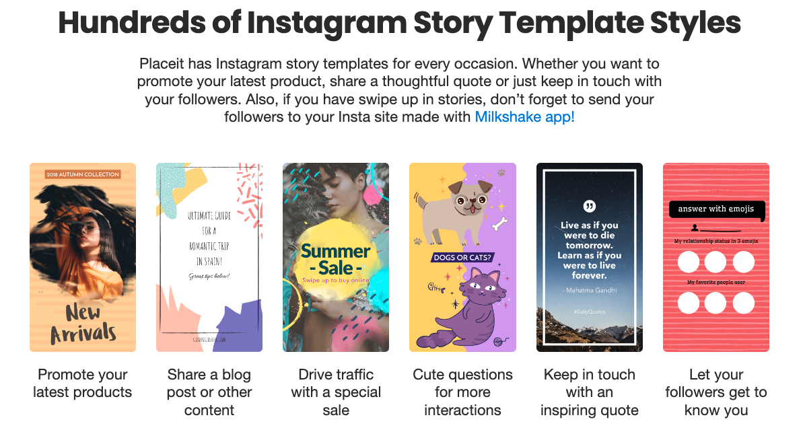Click the first relationship status emoji circle

(x=689, y=262)
